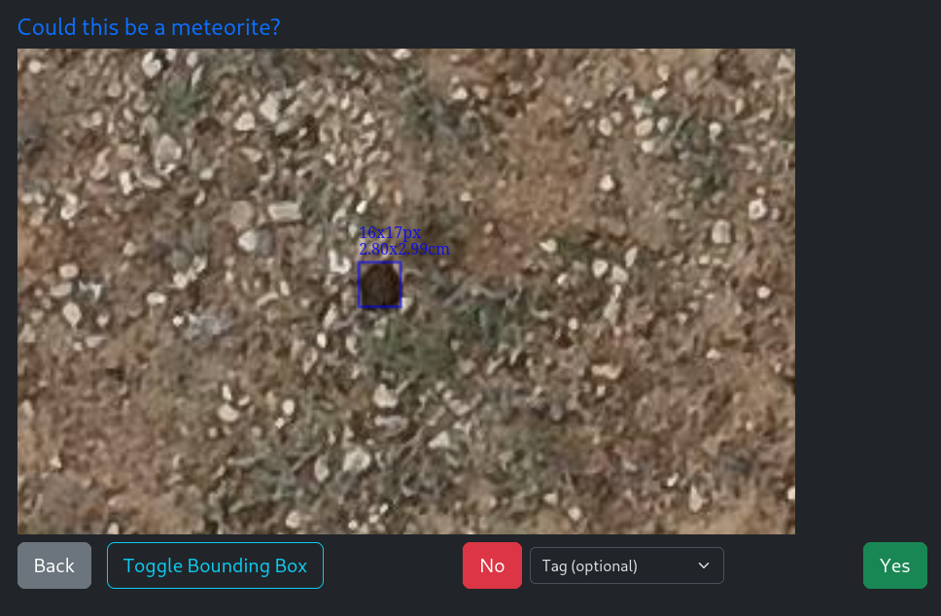This screenshot has height=616, width=941.
Task: Confirm with the green Yes button
Action: pos(894,565)
